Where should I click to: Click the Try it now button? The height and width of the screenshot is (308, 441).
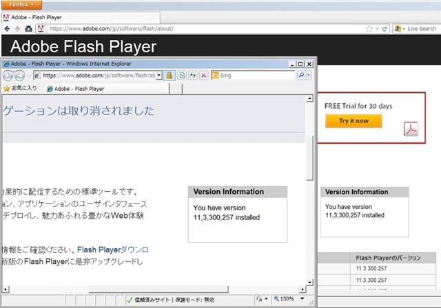click(x=353, y=121)
